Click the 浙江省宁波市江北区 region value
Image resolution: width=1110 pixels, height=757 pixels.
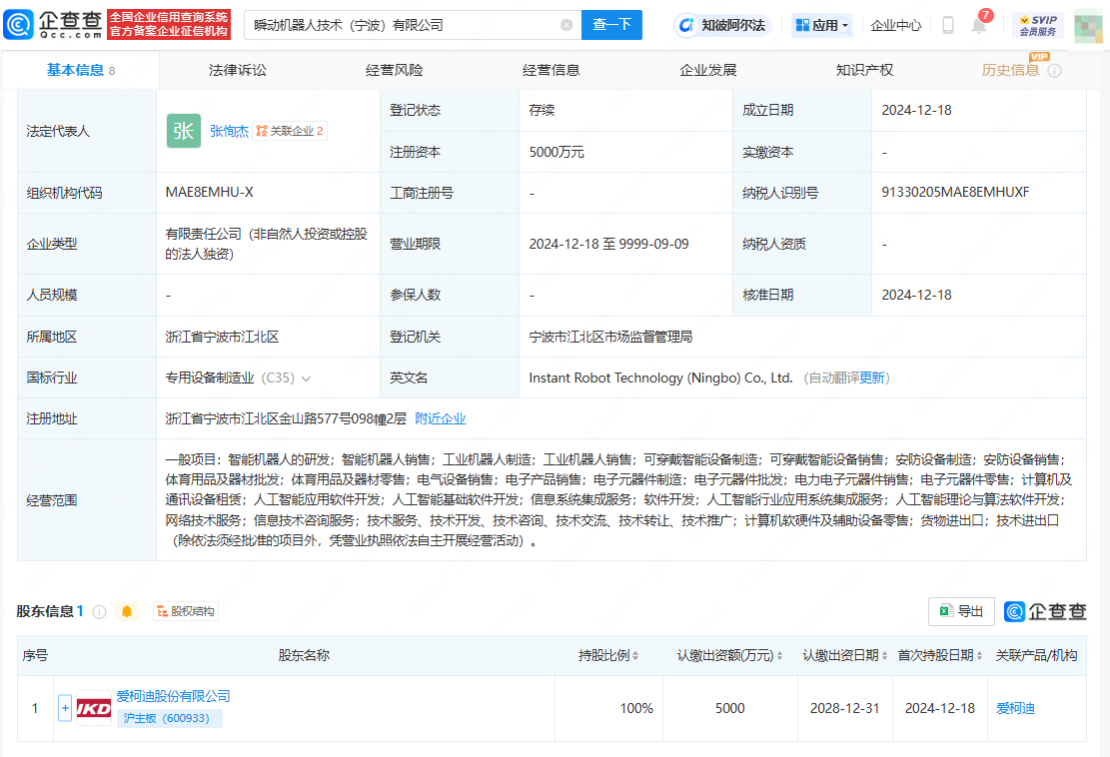pyautogui.click(x=222, y=337)
